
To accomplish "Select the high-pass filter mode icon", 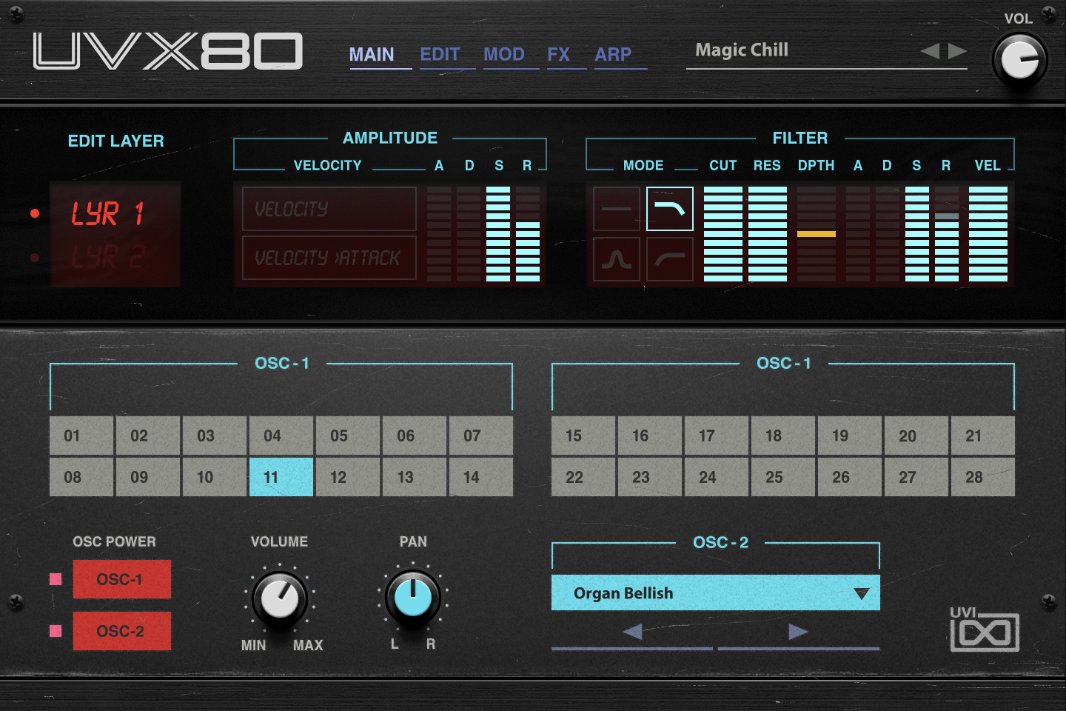I will (669, 260).
